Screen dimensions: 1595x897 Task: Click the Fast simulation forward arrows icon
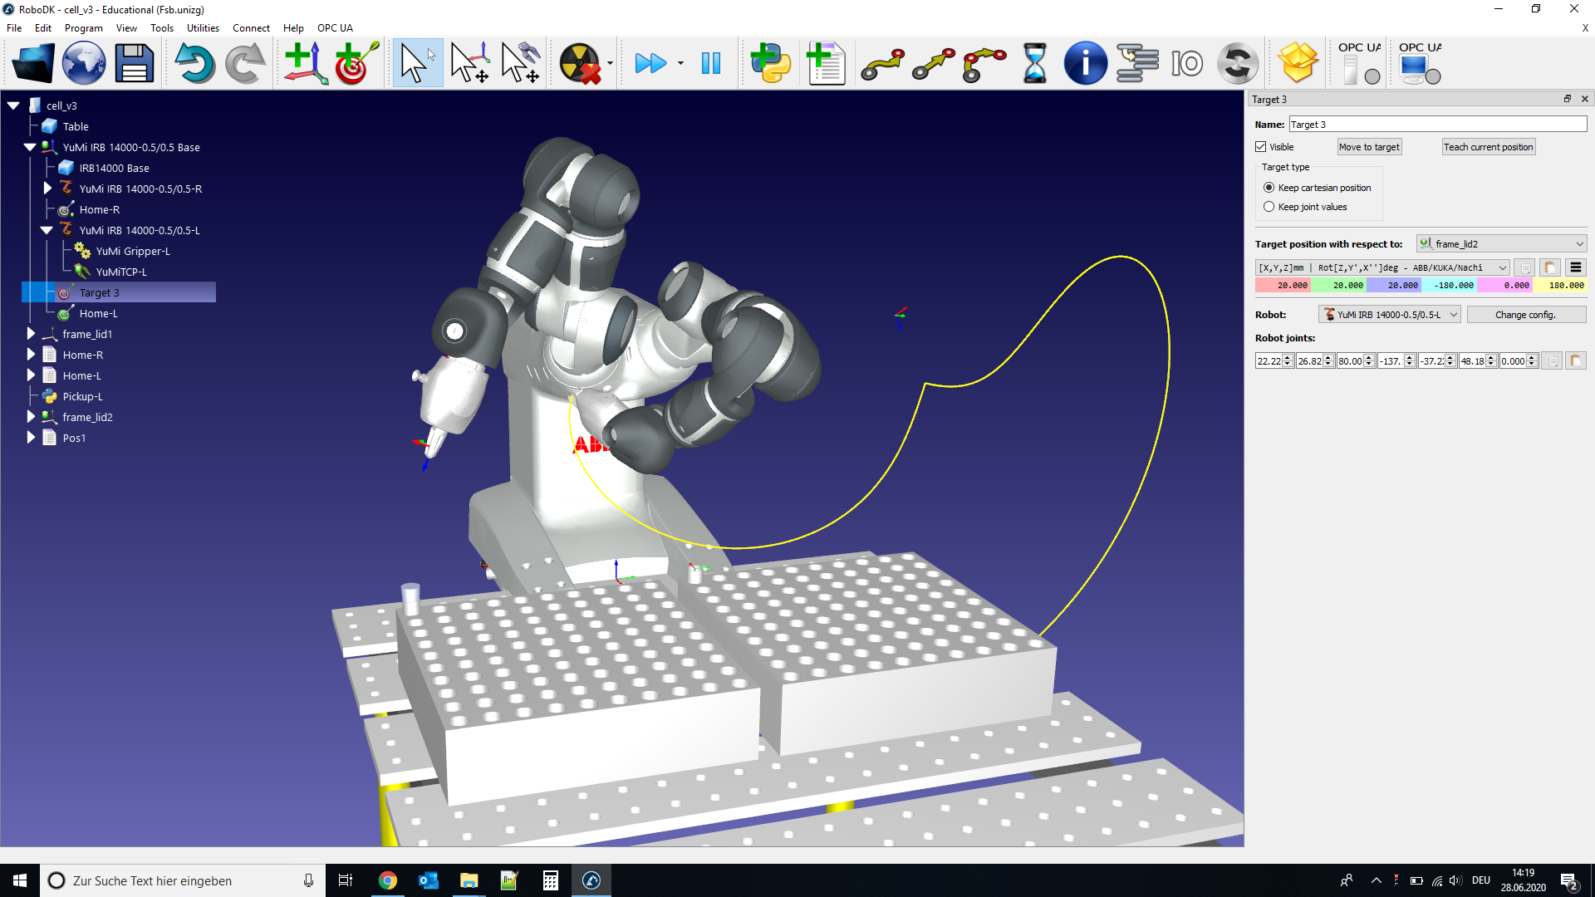click(x=650, y=63)
